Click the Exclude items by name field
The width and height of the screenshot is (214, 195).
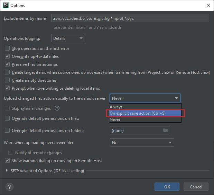130,18
